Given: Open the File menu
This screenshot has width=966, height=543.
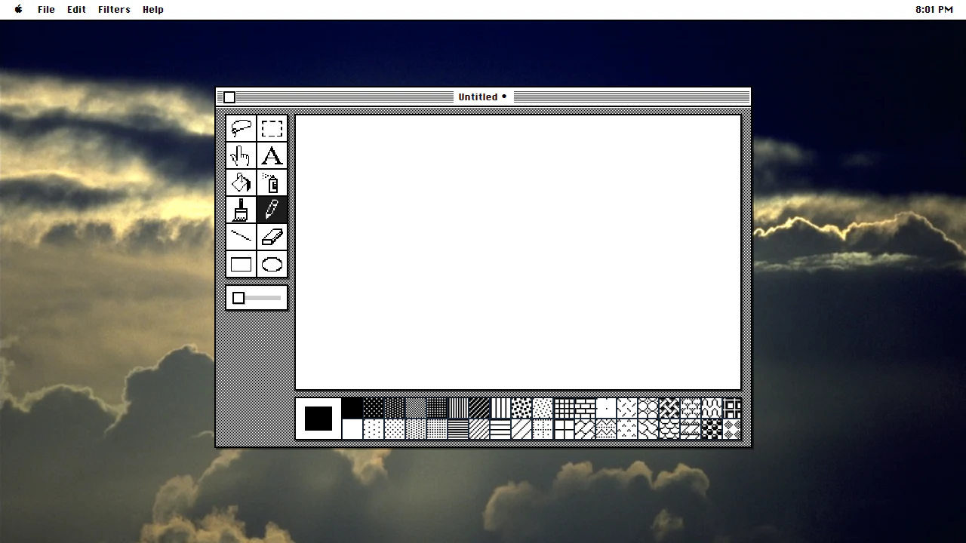Looking at the screenshot, I should [x=46, y=9].
